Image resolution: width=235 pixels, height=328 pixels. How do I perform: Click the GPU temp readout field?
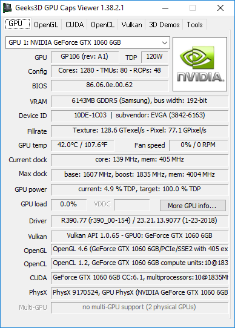point(82,145)
